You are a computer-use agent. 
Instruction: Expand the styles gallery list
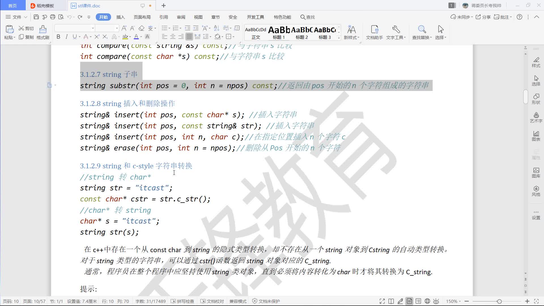[339, 37]
